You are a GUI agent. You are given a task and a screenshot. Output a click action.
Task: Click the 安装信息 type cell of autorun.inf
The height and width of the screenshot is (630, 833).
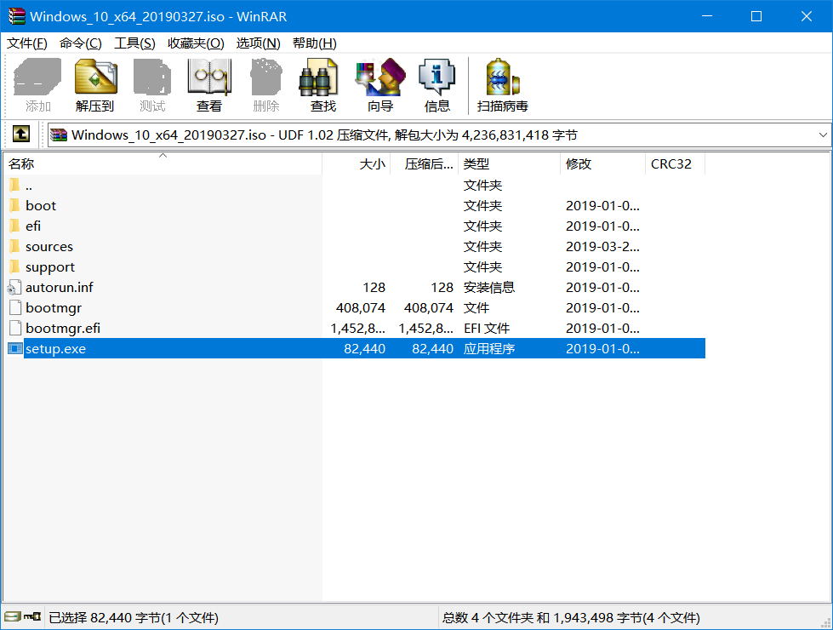tap(488, 287)
